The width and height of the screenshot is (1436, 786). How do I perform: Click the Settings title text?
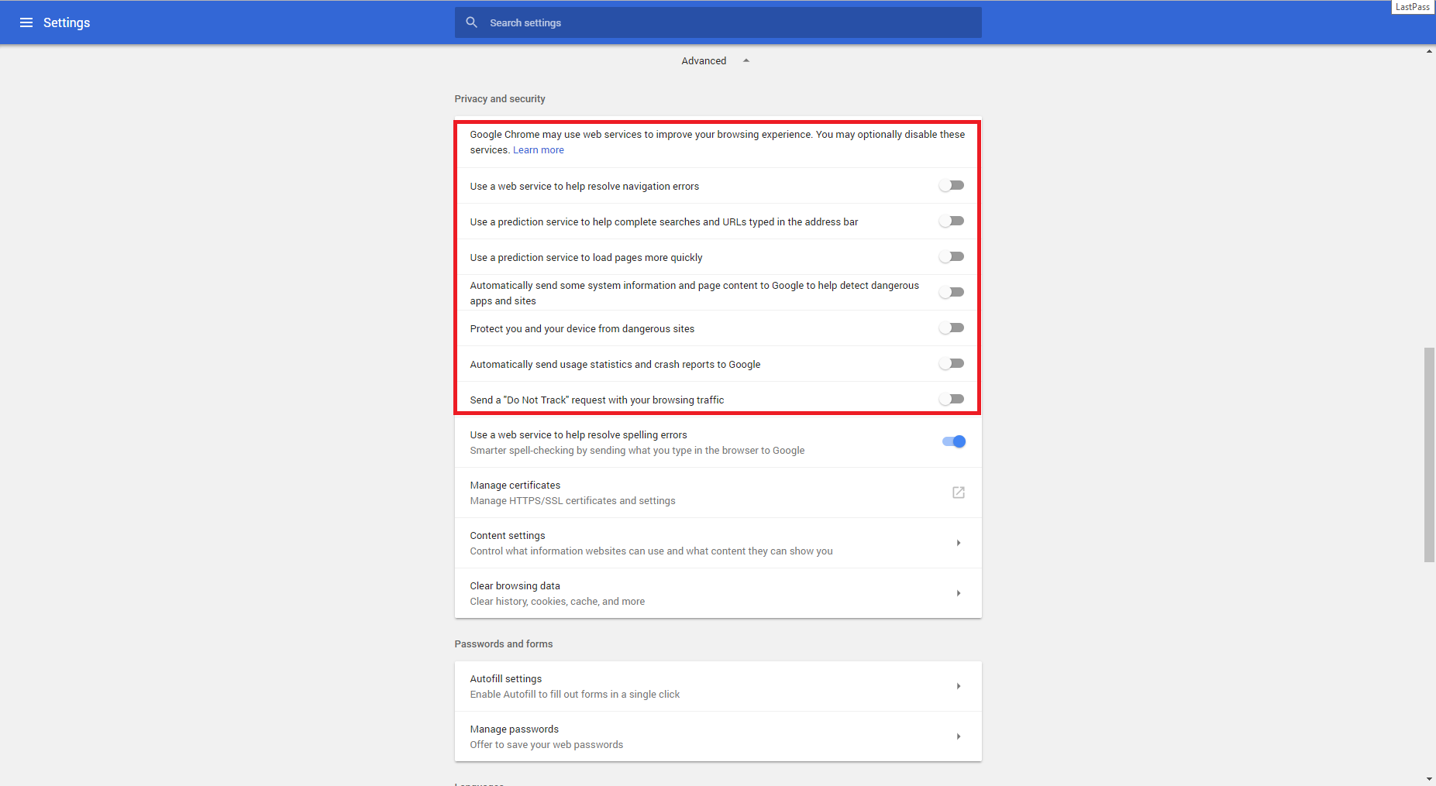coord(67,22)
